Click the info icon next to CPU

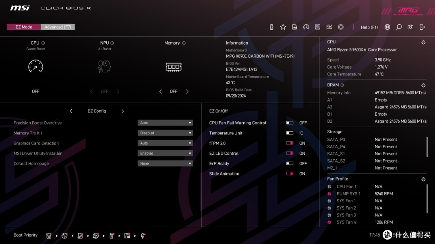tap(43, 43)
